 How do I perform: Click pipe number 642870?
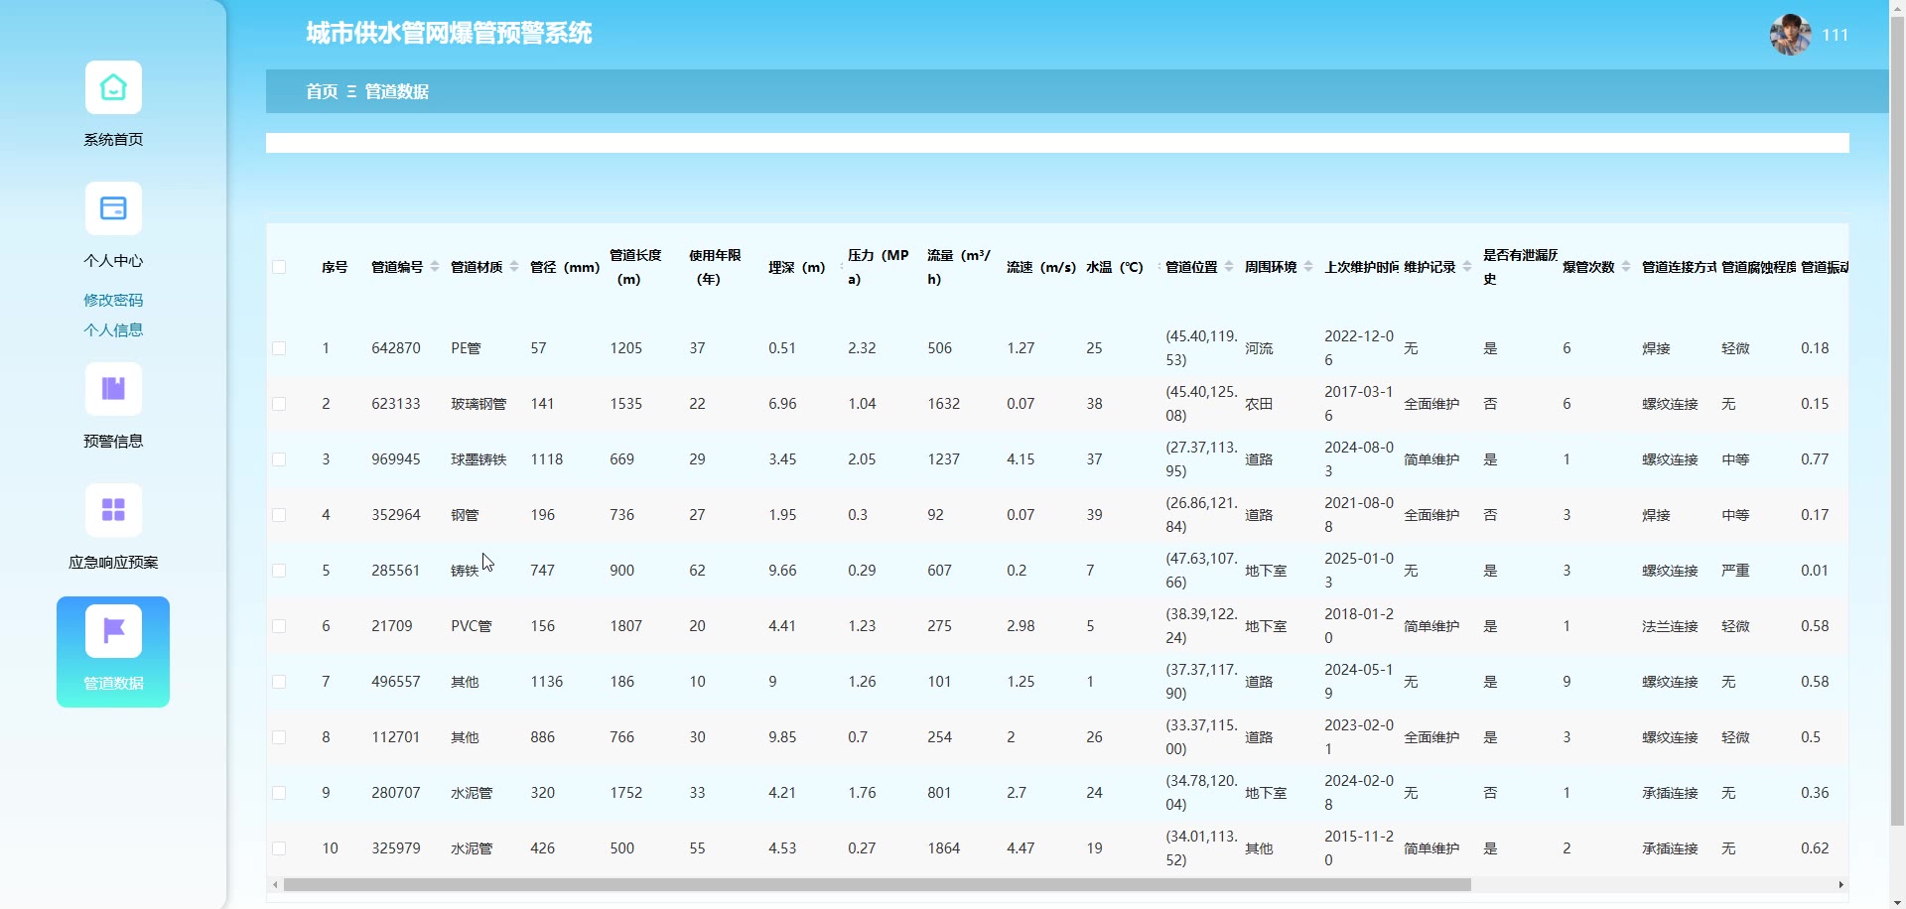tap(396, 348)
